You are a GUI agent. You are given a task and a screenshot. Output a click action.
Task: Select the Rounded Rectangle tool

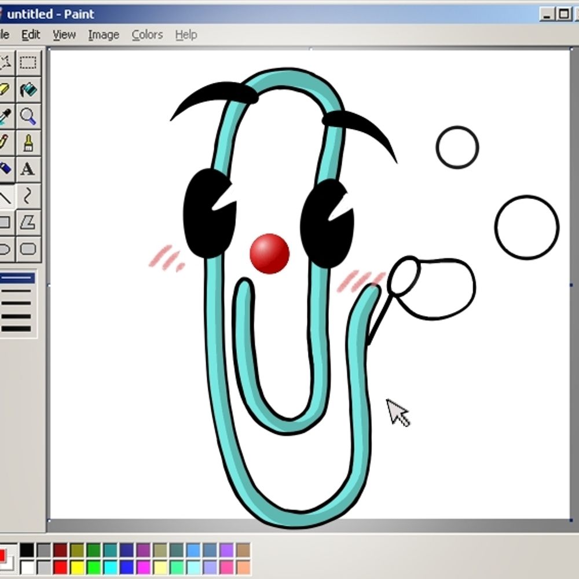28,249
